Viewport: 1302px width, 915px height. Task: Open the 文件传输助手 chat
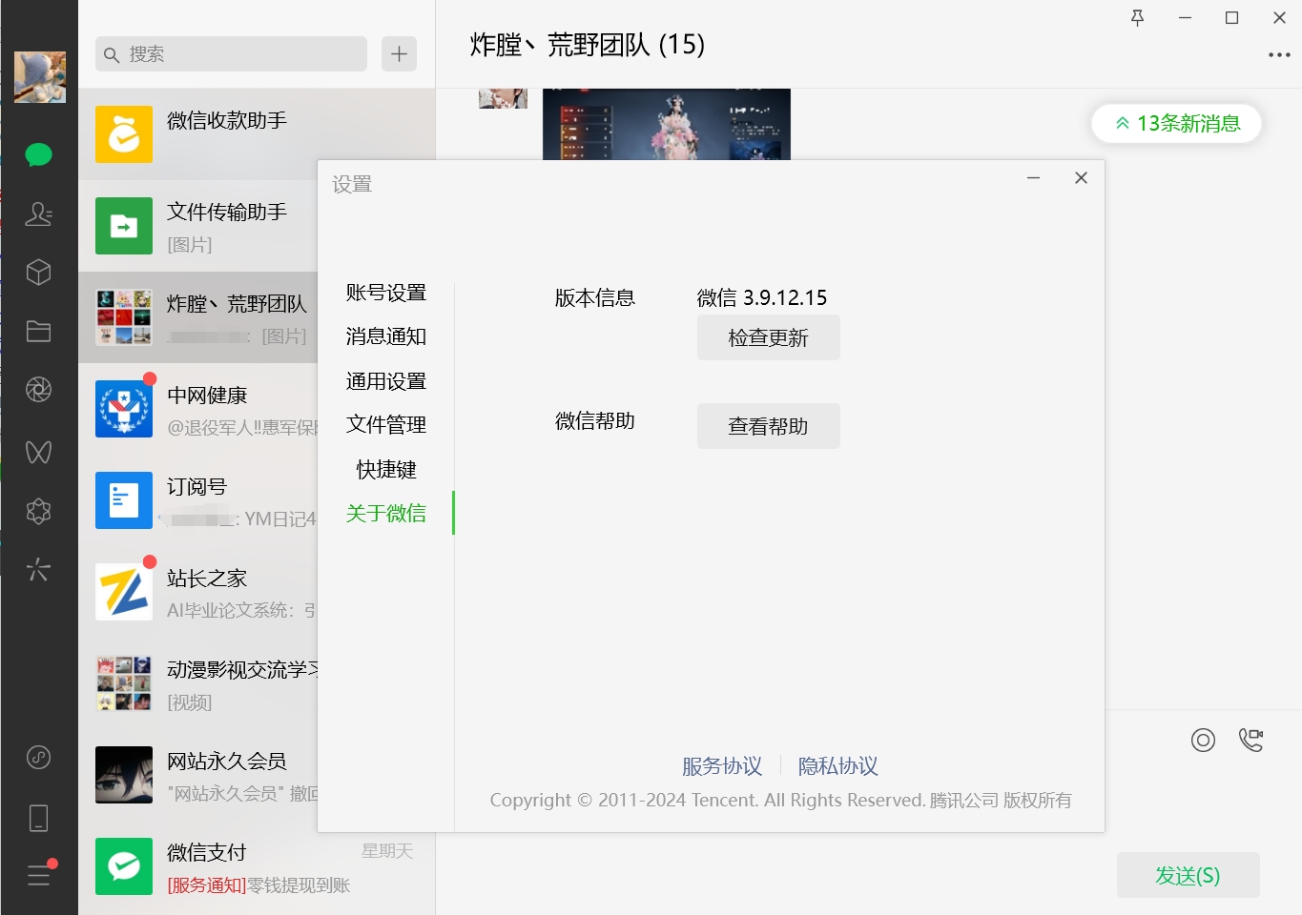(198, 226)
